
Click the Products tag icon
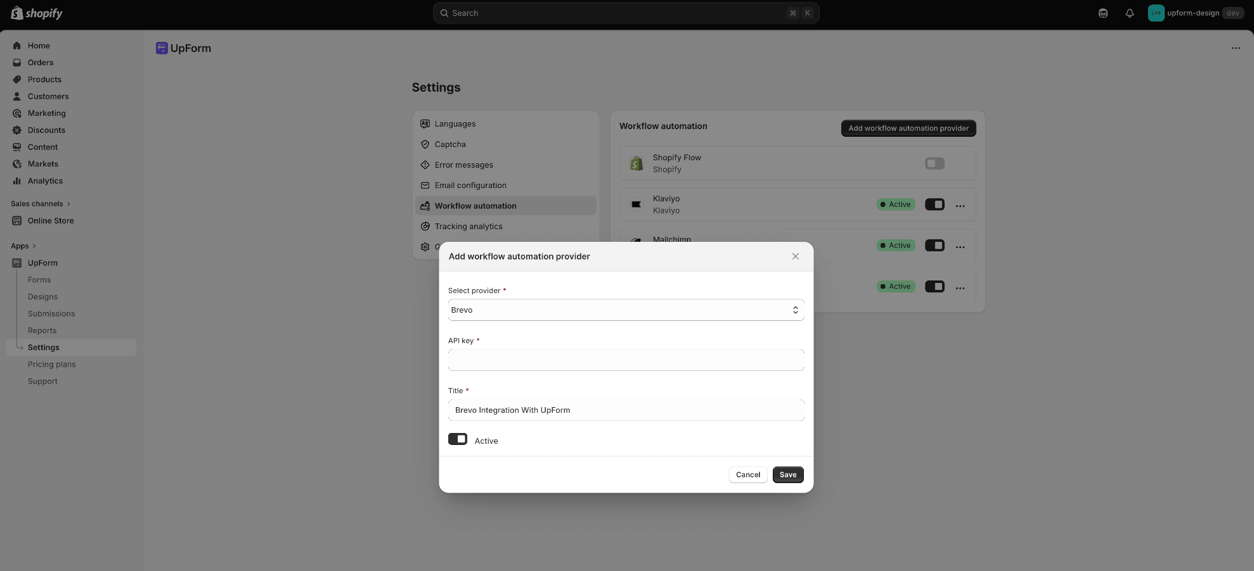[x=17, y=80]
